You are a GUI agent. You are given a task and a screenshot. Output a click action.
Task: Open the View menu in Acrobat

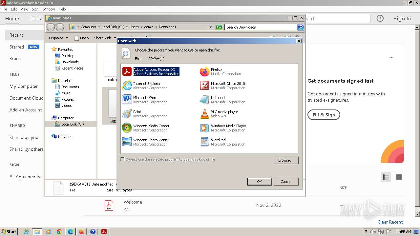tap(24, 9)
